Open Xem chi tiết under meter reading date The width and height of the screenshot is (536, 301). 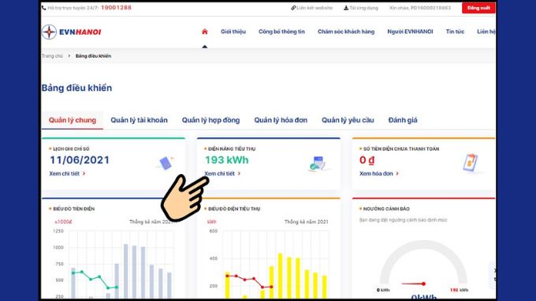pyautogui.click(x=67, y=173)
